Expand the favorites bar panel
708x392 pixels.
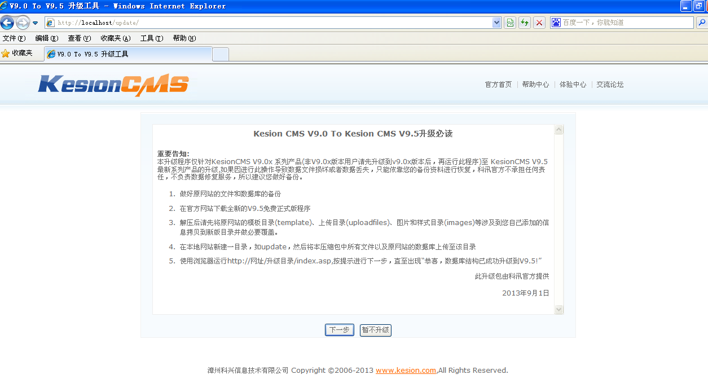coord(23,53)
